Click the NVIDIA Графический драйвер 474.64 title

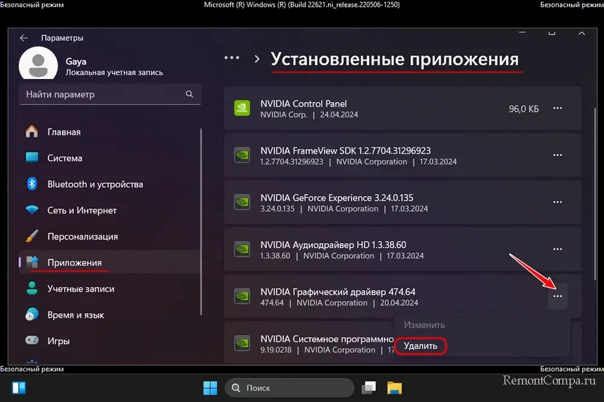tap(338, 292)
